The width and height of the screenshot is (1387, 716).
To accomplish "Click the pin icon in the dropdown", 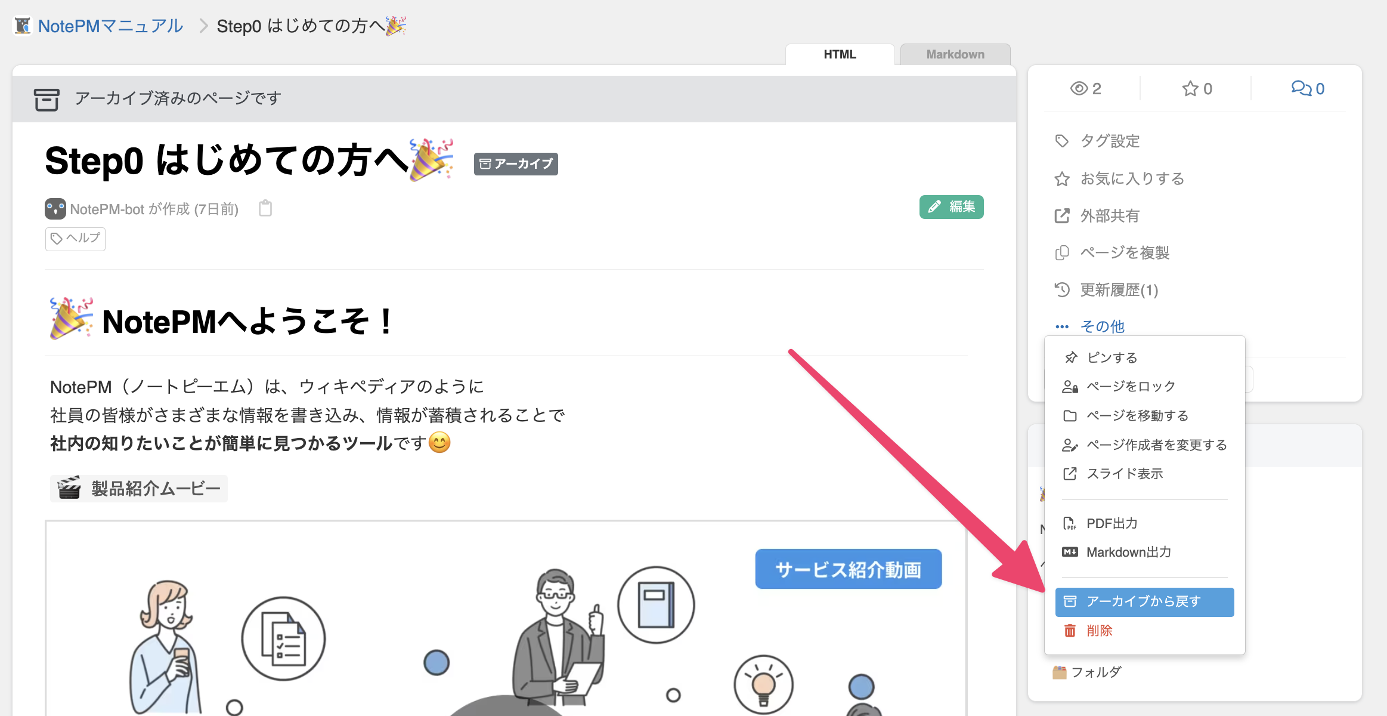I will (x=1070, y=357).
